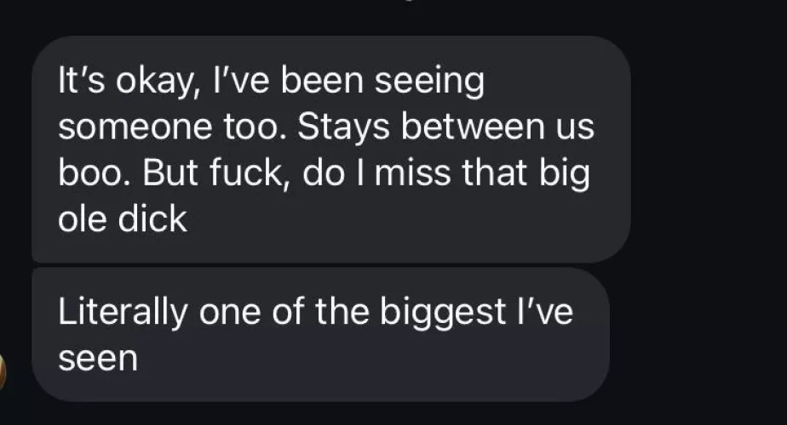Click the word "Literally" in second bubble

pyautogui.click(x=123, y=312)
